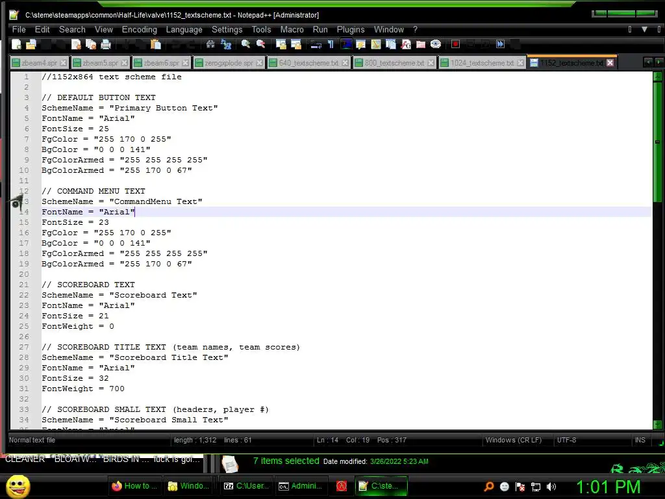This screenshot has height=499, width=665.
Task: Click the tab bar scroll-left arrow
Action: (648, 62)
